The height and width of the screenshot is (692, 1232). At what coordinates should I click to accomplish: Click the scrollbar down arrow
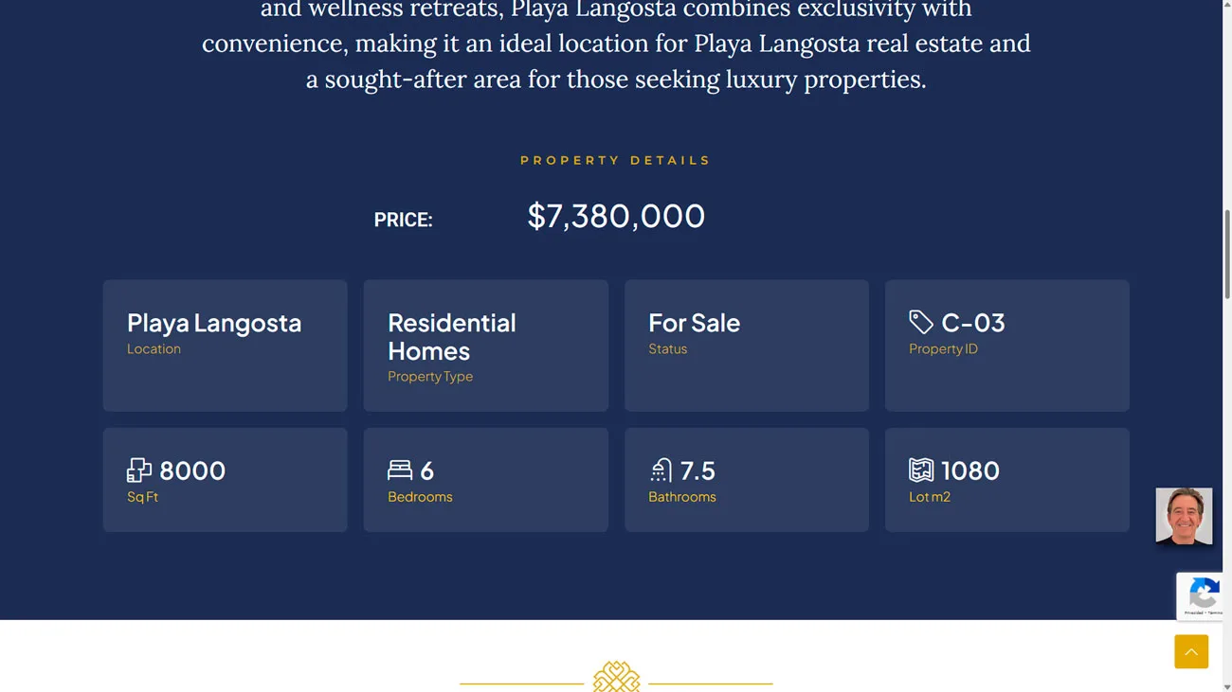[1227, 685]
